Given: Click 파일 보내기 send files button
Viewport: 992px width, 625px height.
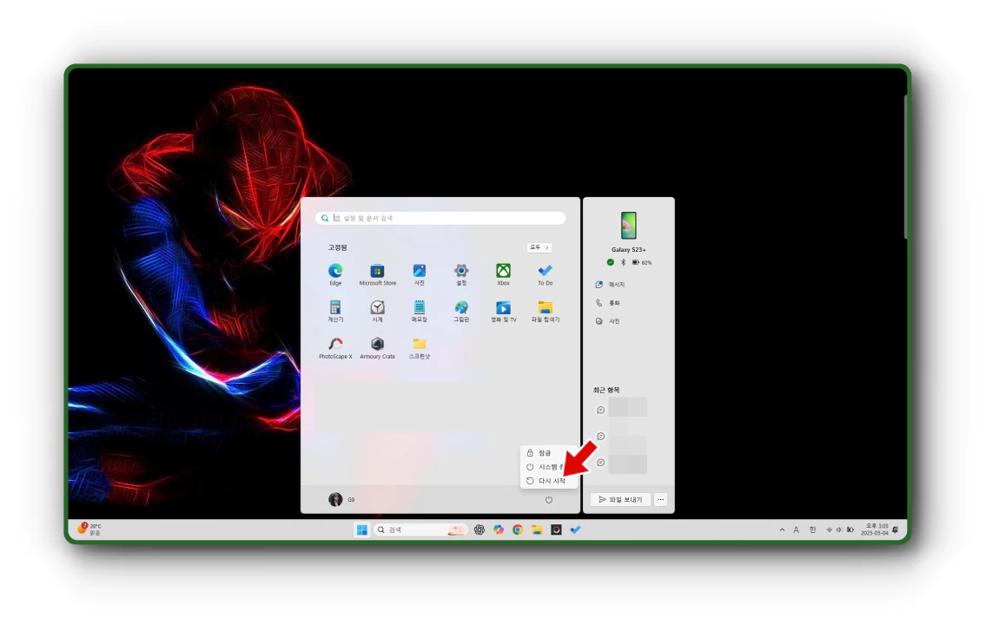Looking at the screenshot, I should (620, 500).
